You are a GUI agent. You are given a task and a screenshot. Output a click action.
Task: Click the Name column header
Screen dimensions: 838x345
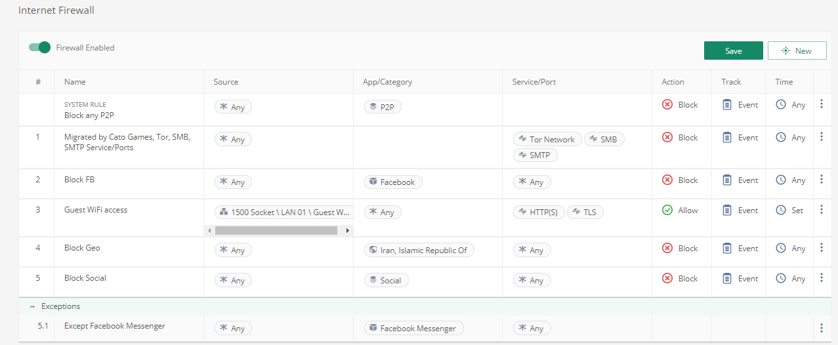click(x=75, y=82)
